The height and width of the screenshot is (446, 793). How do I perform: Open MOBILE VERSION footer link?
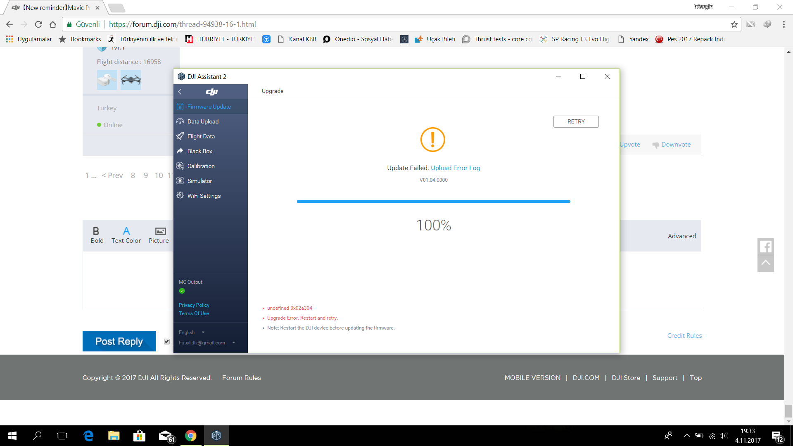point(532,378)
